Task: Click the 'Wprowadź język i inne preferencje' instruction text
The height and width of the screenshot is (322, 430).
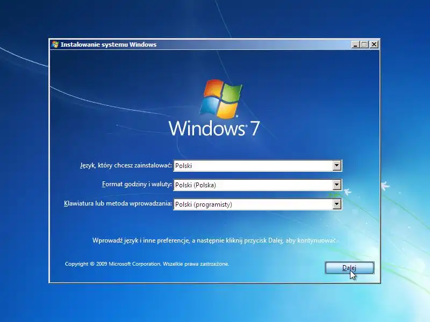Action: pos(214,240)
